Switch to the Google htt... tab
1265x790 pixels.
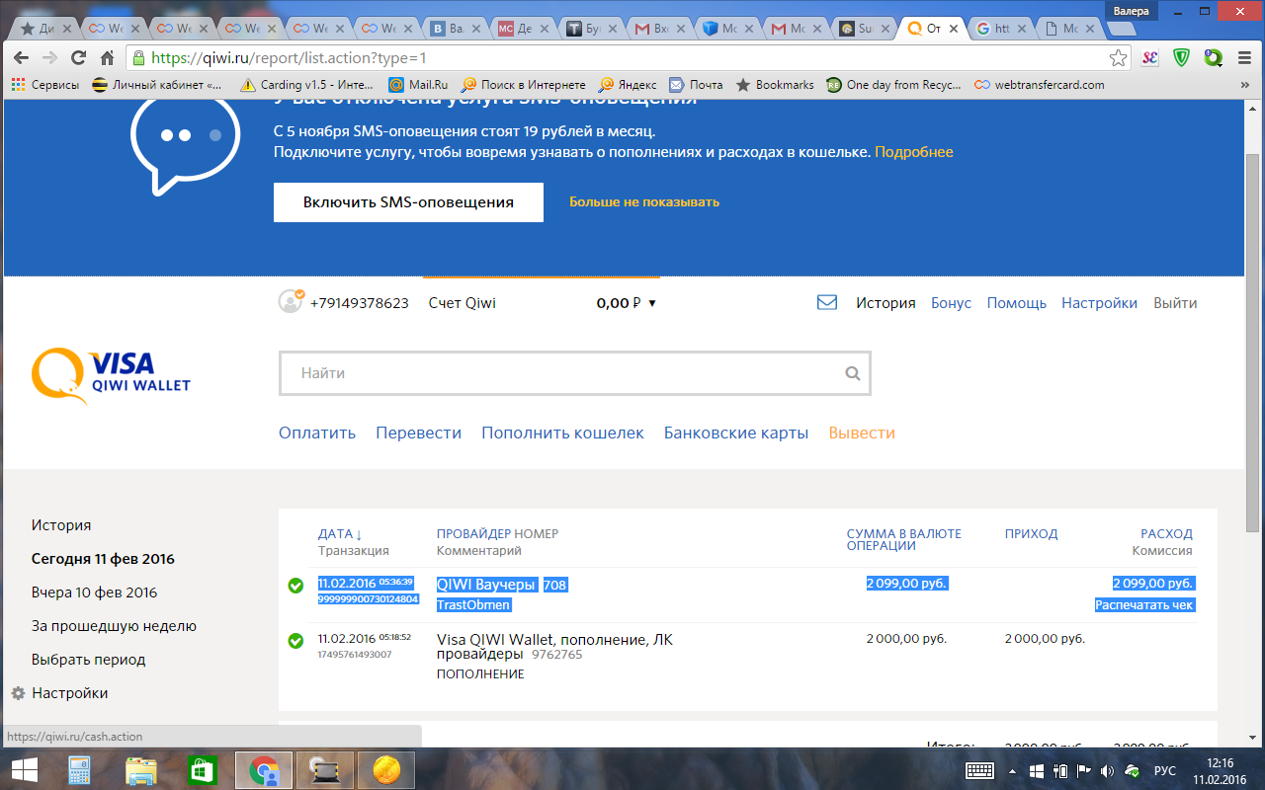[1000, 29]
